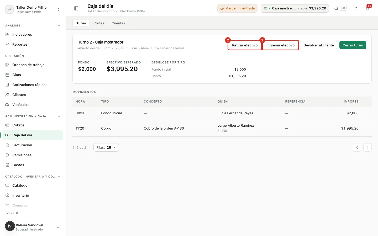378x236 pixels.
Task: Click the Cobros cash icon
Action: [7, 125]
